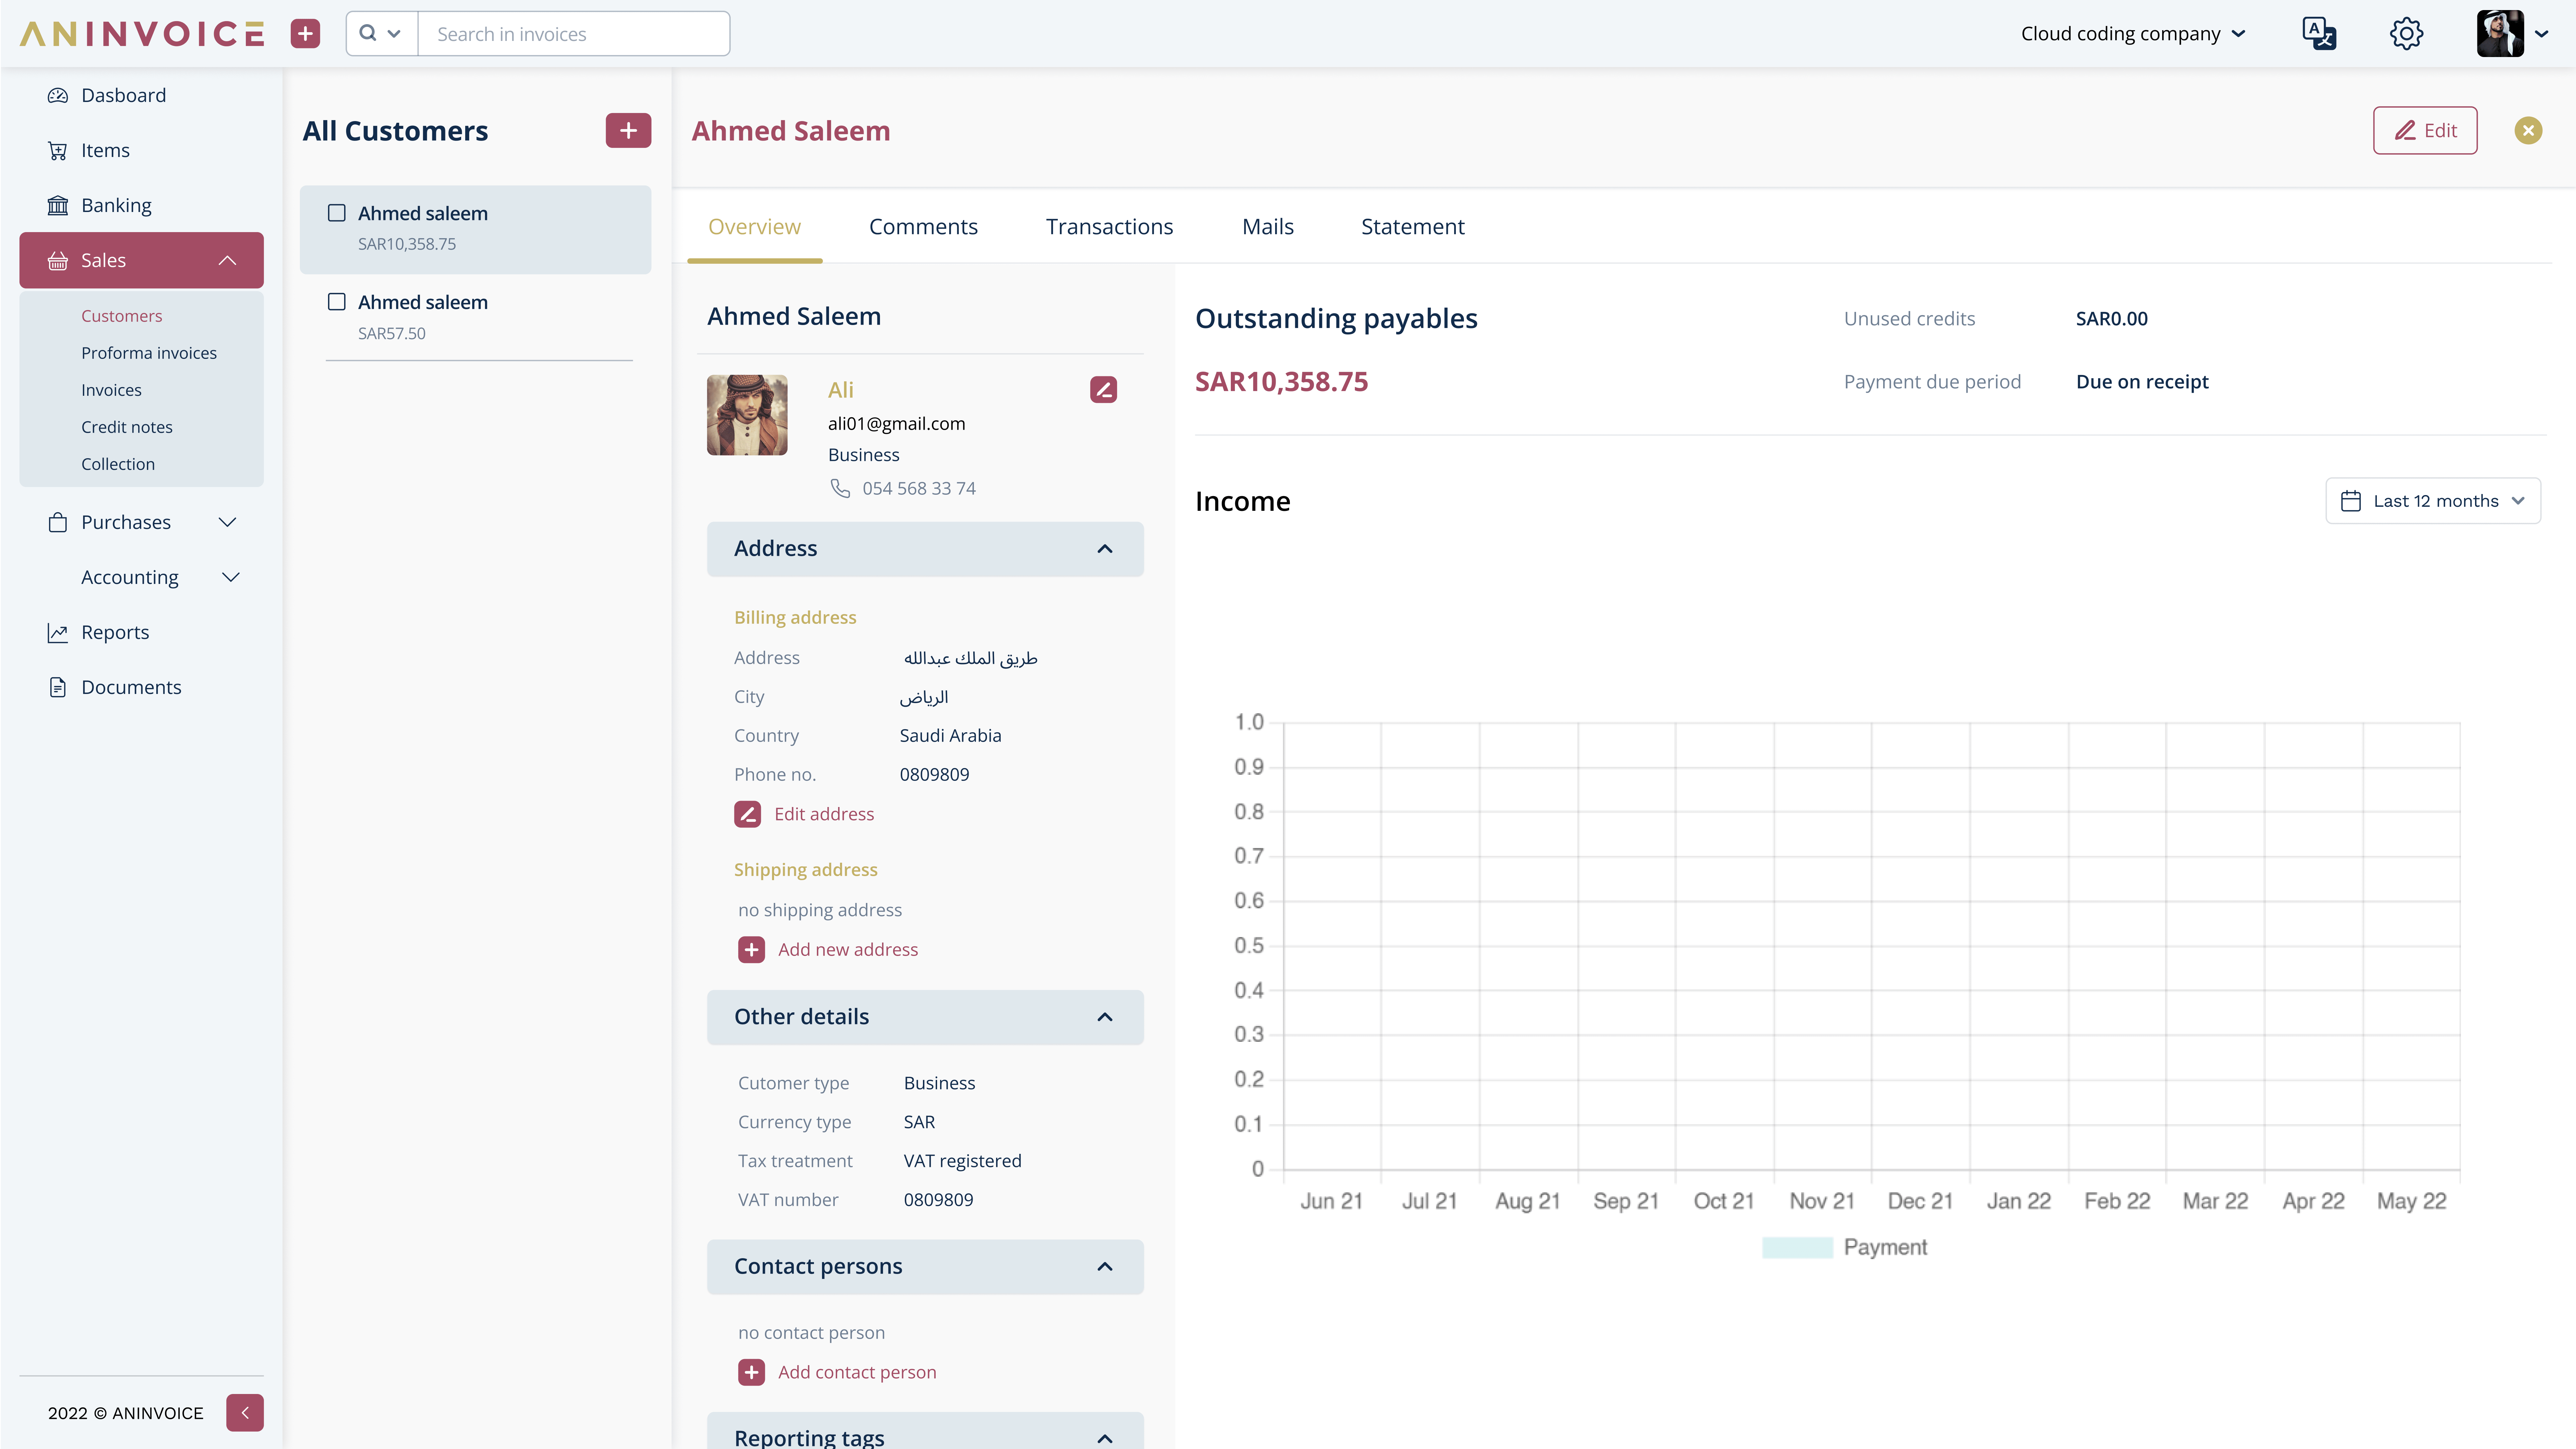Click the Banking building icon
This screenshot has height=1449, width=2576.
pyautogui.click(x=58, y=206)
